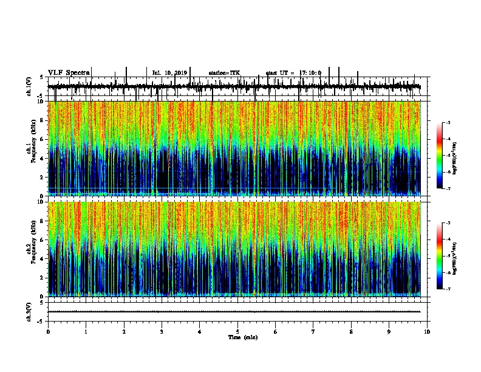Viewport: 481px width, 372px height.
Task: Click the time axis tick label "10"
Action: pos(427,332)
